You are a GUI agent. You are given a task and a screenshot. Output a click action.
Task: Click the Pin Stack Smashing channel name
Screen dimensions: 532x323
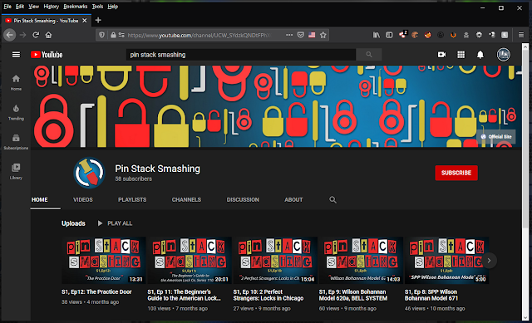(x=157, y=169)
